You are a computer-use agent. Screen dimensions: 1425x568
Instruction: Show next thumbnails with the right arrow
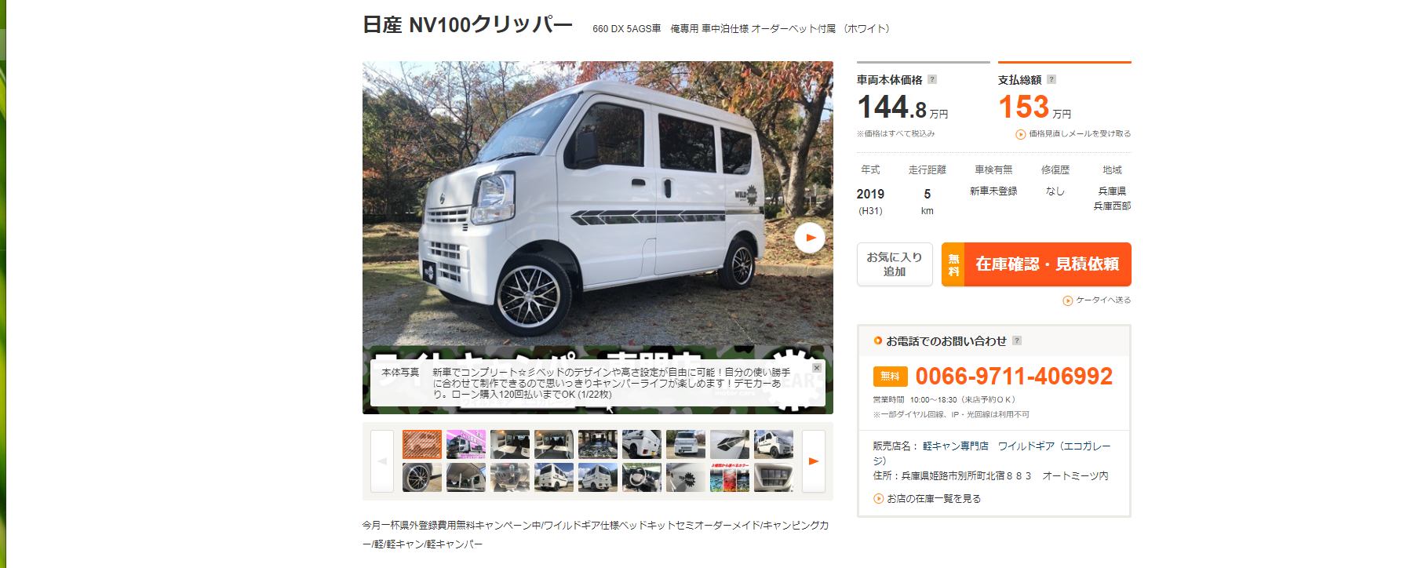(x=814, y=461)
